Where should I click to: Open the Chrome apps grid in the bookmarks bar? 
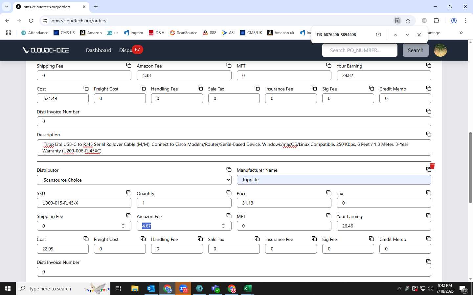9,33
